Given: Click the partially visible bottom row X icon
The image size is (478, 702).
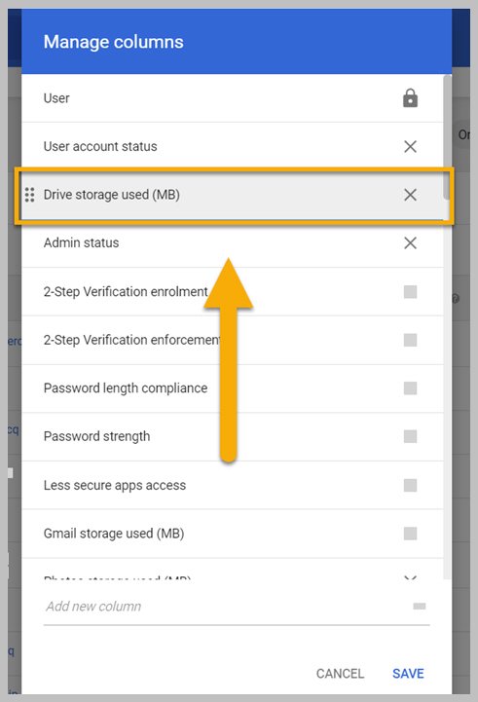Looking at the screenshot, I should click(x=410, y=578).
